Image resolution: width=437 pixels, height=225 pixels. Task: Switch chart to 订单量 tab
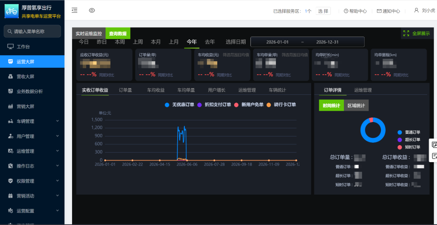(x=125, y=90)
